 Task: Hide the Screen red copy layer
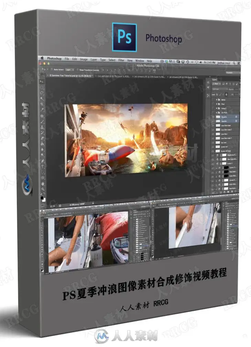213,151
